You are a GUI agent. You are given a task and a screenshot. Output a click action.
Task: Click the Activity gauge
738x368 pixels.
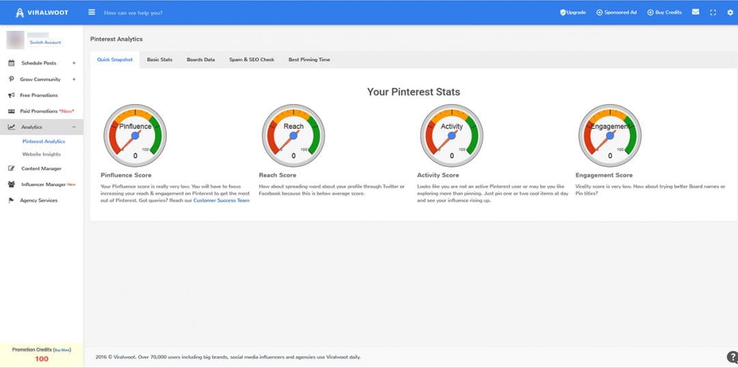[x=452, y=135]
